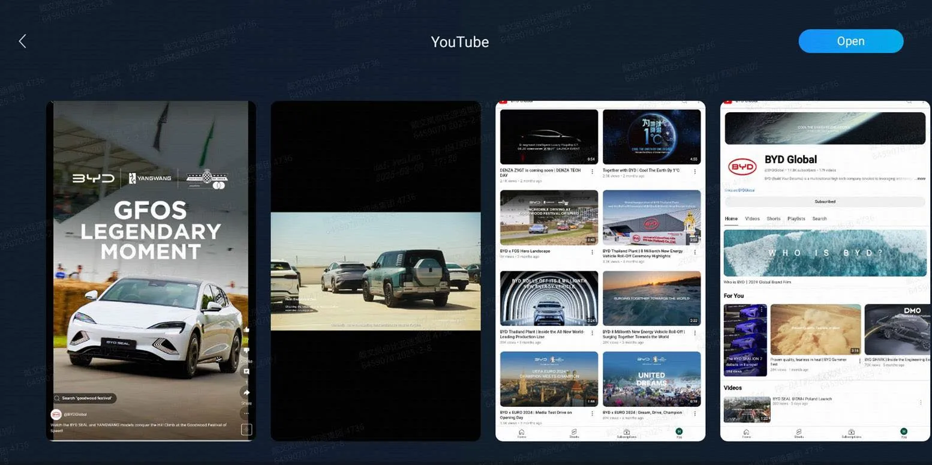Click the BYD Global channel name
Image resolution: width=932 pixels, height=465 pixels.
point(790,159)
